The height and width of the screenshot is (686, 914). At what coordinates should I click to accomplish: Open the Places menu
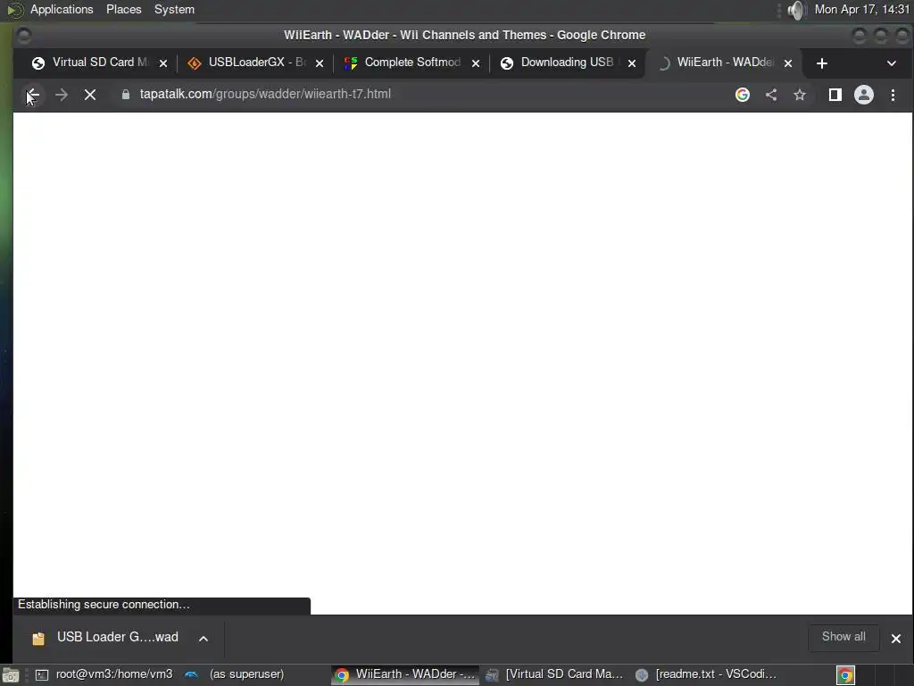[x=123, y=9]
